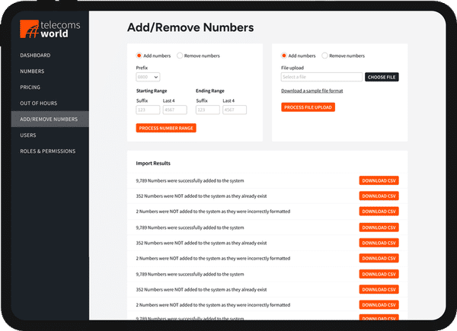This screenshot has width=457, height=331.
Task: Click the Add/Remove Numbers page title
Action: 190,27
